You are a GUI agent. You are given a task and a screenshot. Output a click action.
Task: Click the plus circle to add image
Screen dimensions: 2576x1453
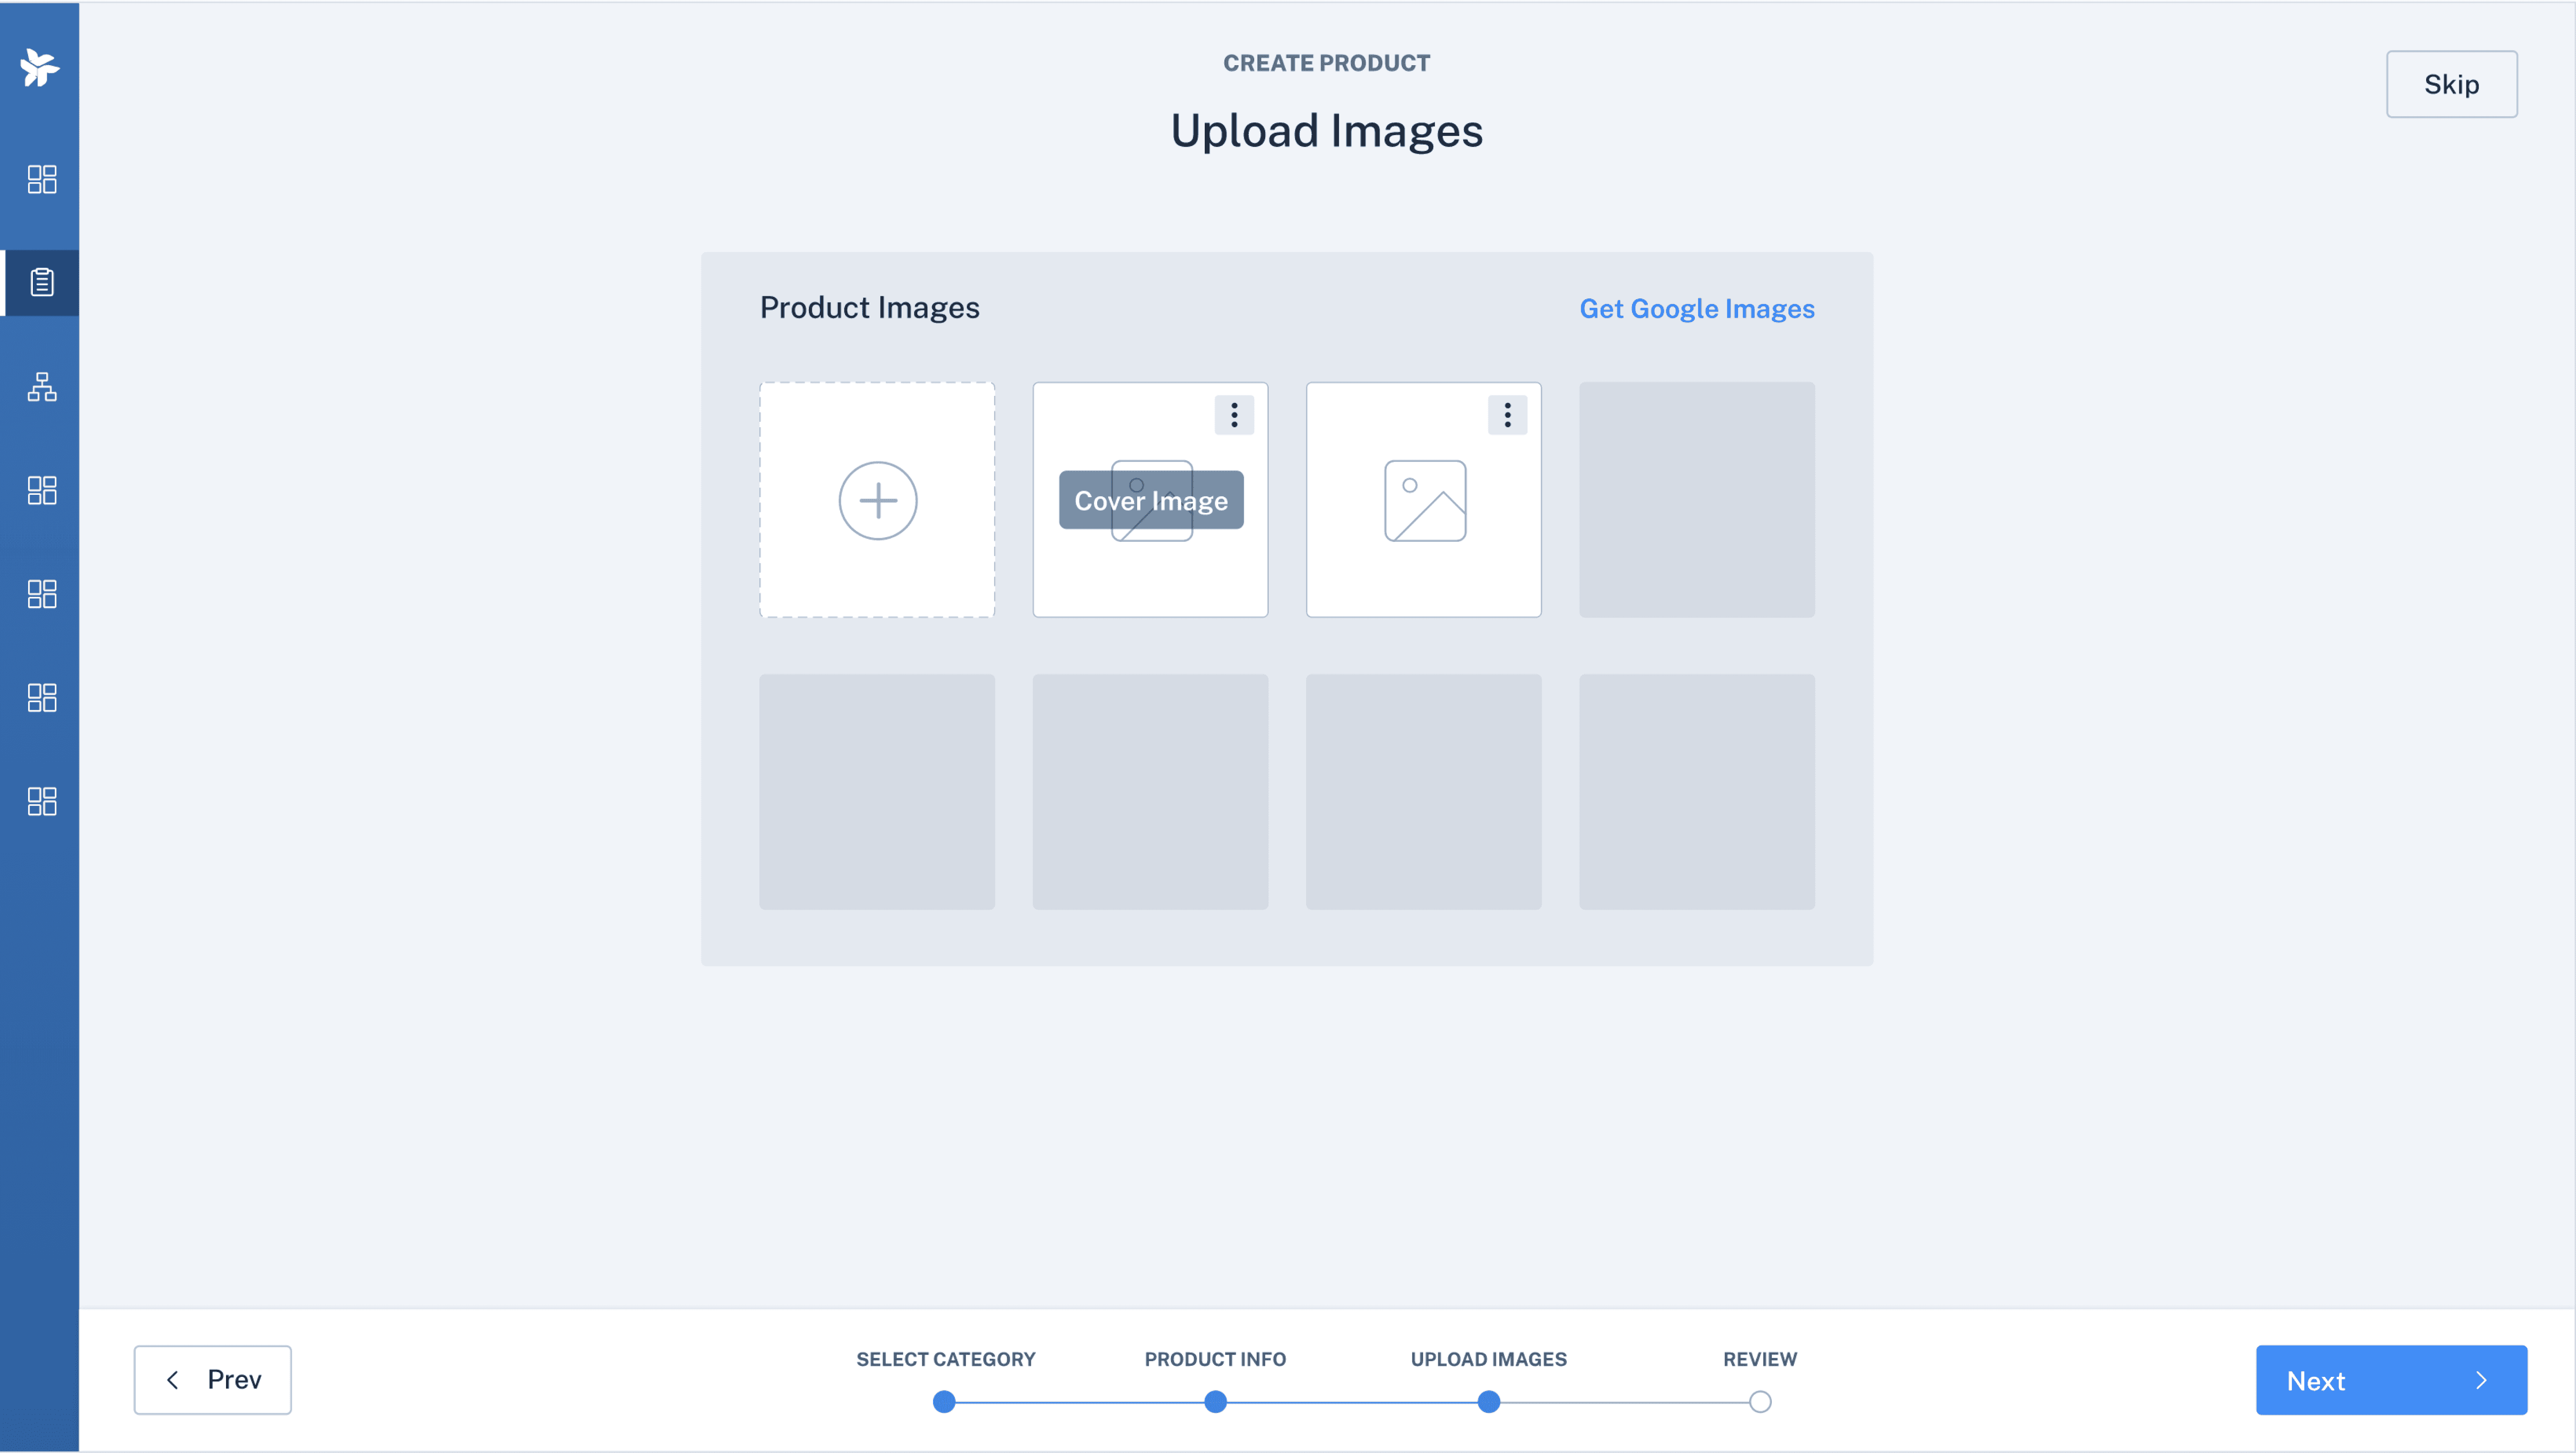pos(877,500)
